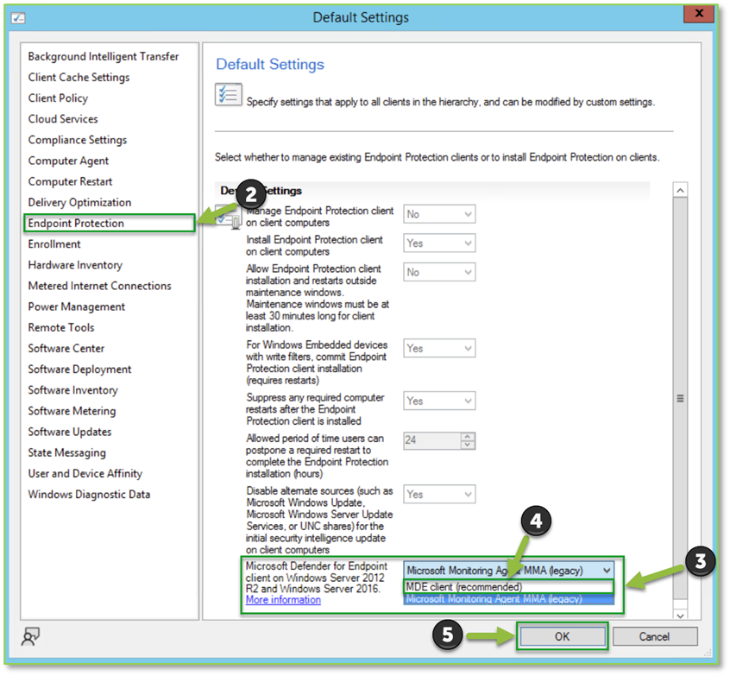730x676 pixels.
Task: Switch to Software Updates settings
Action: coord(70,432)
